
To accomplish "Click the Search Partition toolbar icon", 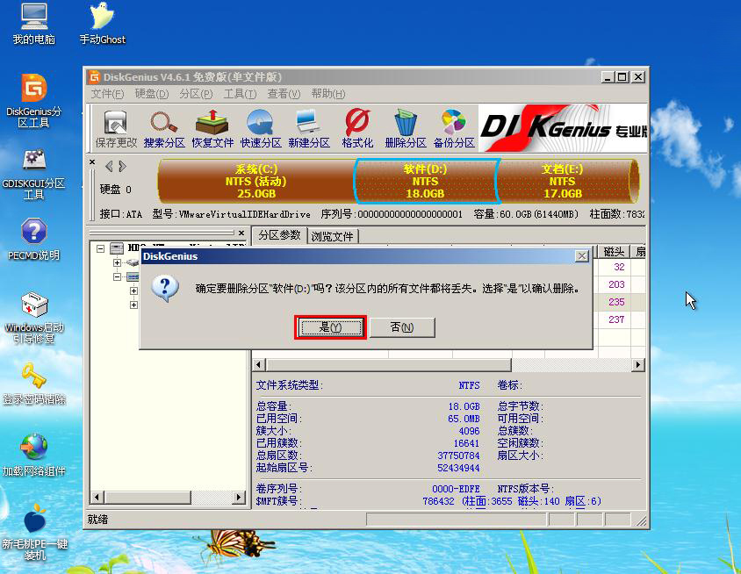I will coord(164,128).
